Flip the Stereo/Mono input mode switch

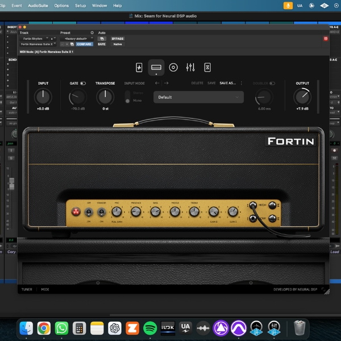(128, 97)
